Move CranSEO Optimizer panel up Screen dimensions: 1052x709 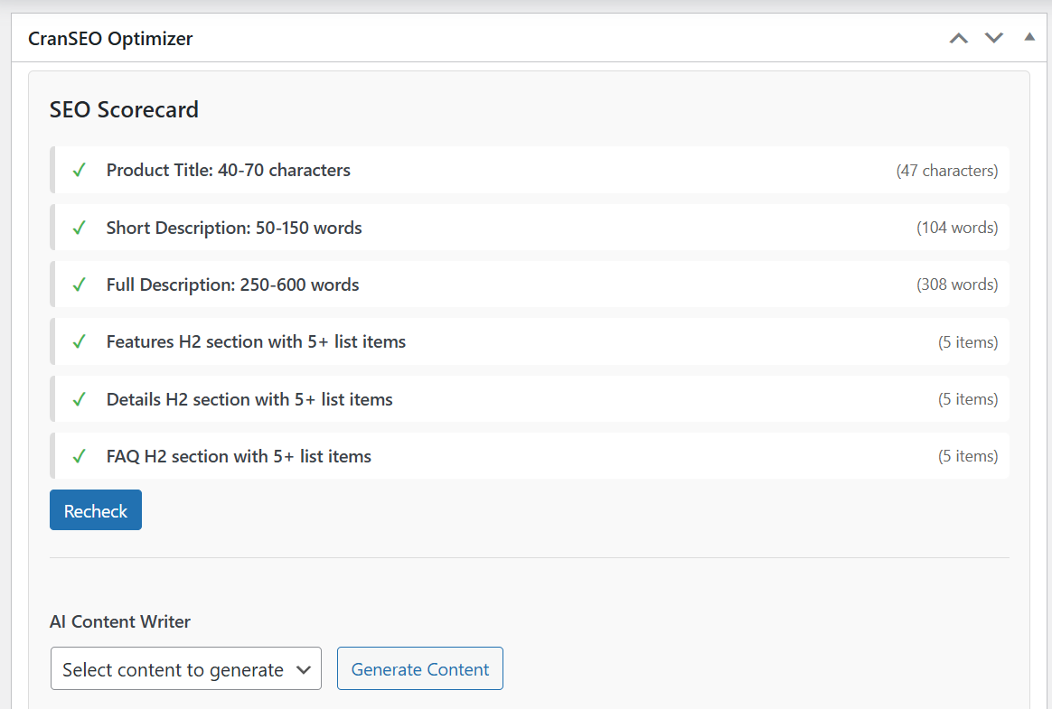pyautogui.click(x=959, y=38)
